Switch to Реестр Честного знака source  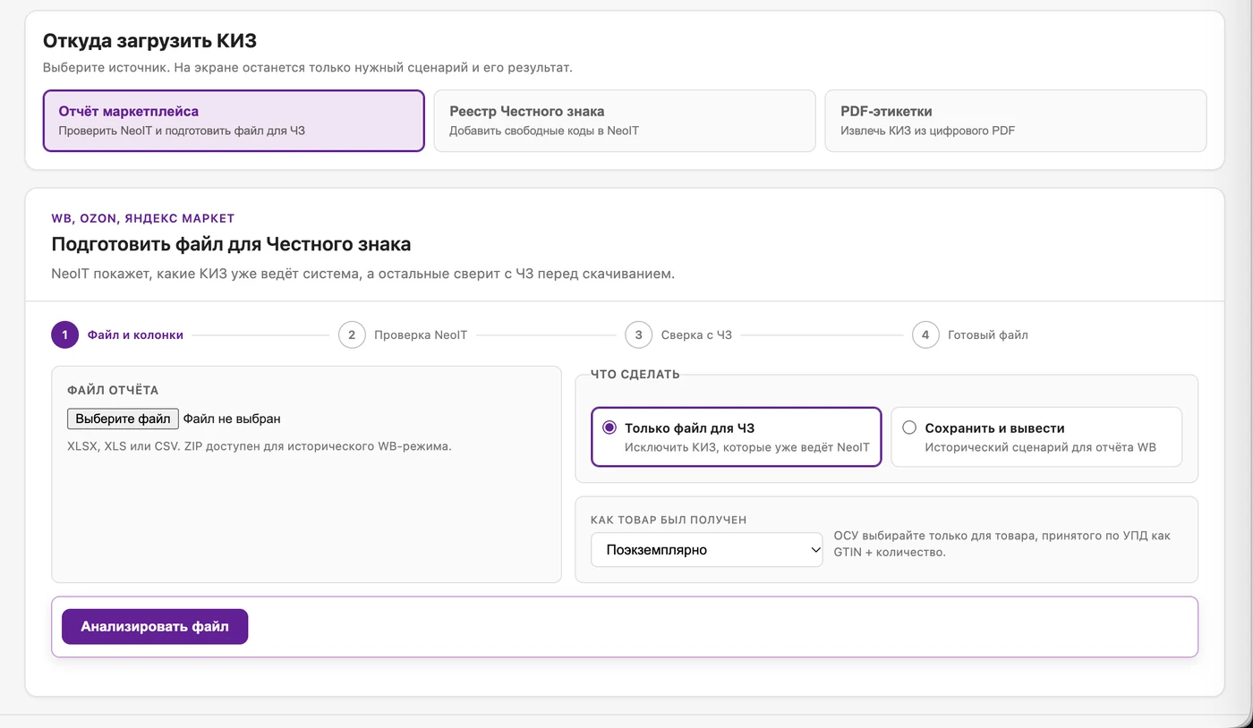pyautogui.click(x=625, y=121)
